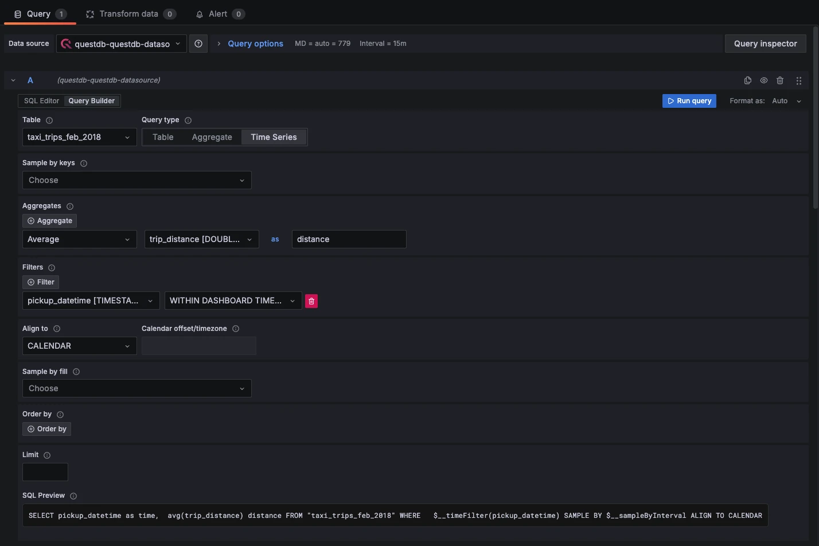Click the Limit input field
This screenshot has height=546, width=819.
coord(45,472)
